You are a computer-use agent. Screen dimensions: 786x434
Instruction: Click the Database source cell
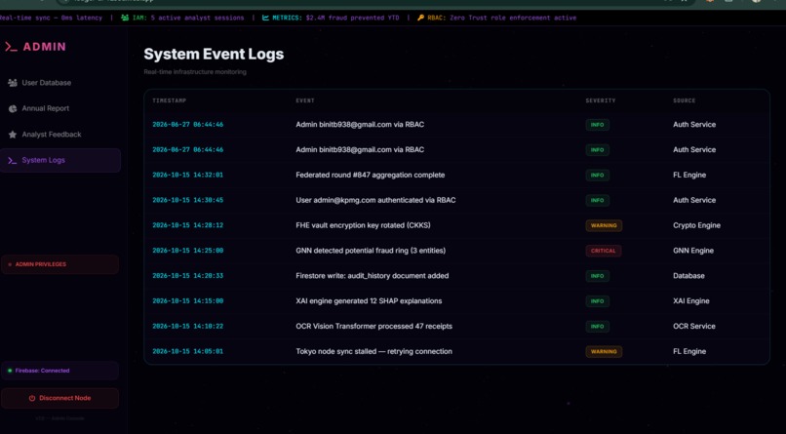pos(688,276)
